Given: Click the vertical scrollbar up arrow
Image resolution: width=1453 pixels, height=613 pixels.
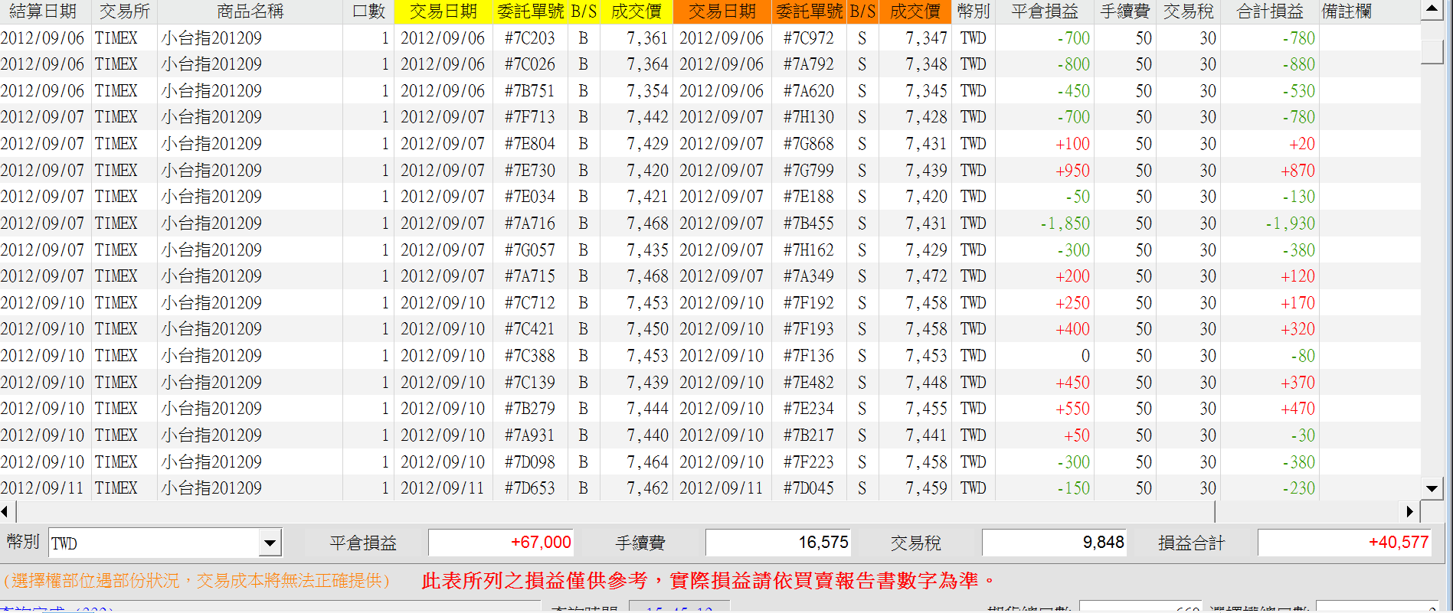Looking at the screenshot, I should (x=1432, y=10).
